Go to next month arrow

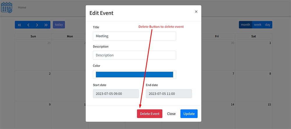tap(37, 25)
